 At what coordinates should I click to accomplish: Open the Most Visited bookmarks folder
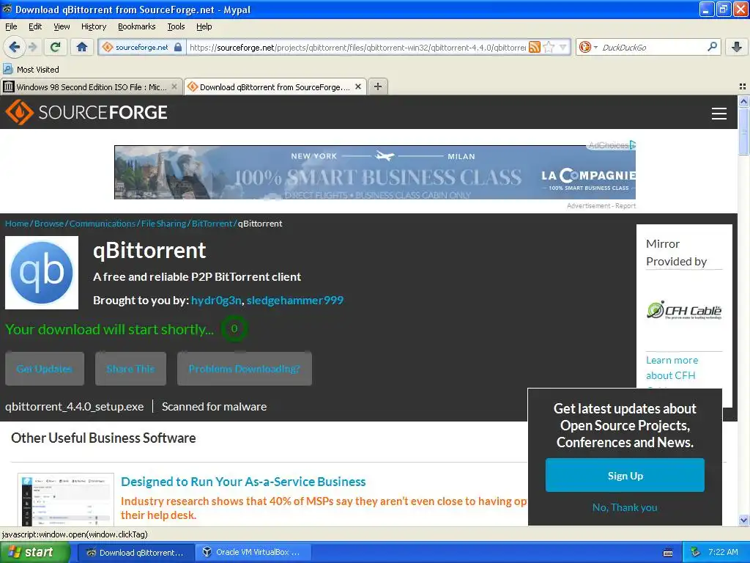[31, 70]
